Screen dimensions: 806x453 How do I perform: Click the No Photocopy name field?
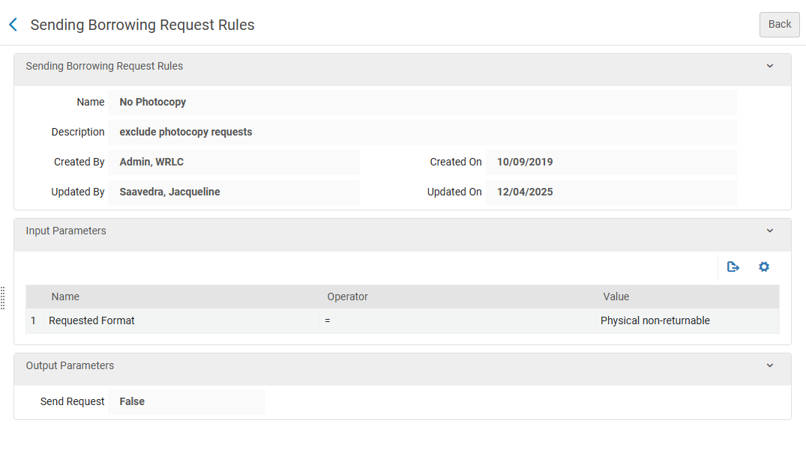421,102
